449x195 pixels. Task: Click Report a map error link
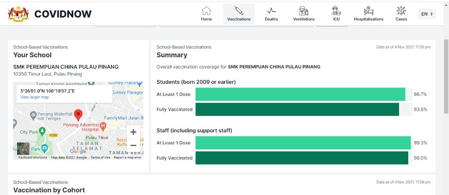128,158
